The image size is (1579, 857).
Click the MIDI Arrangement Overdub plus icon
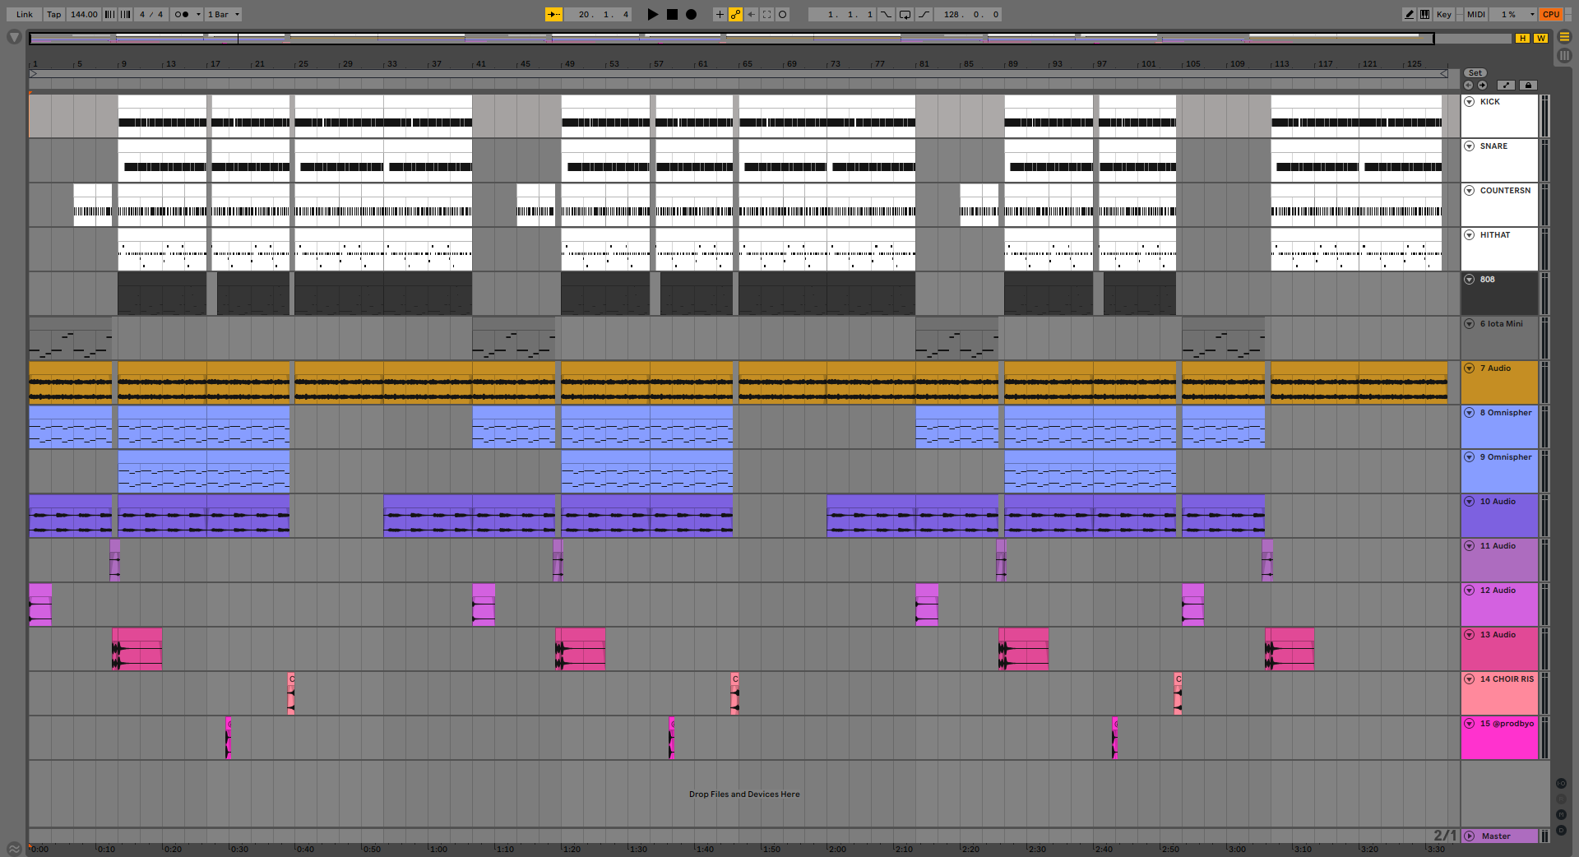pyautogui.click(x=720, y=14)
